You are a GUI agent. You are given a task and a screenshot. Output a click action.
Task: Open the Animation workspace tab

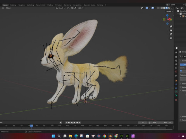(58, 5)
